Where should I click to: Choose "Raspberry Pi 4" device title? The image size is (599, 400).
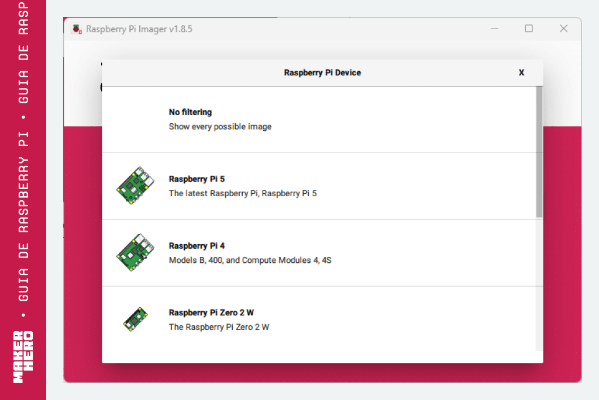point(197,246)
